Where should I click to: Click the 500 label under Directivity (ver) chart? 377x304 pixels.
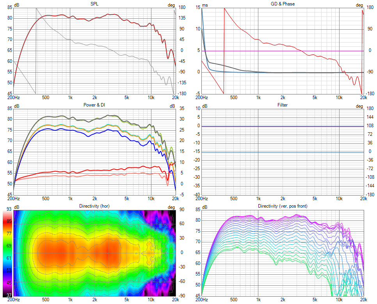tap(234, 299)
